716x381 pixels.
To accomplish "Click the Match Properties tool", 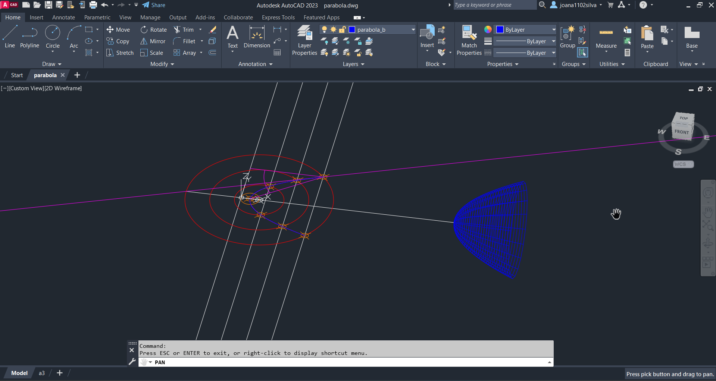I will point(469,40).
